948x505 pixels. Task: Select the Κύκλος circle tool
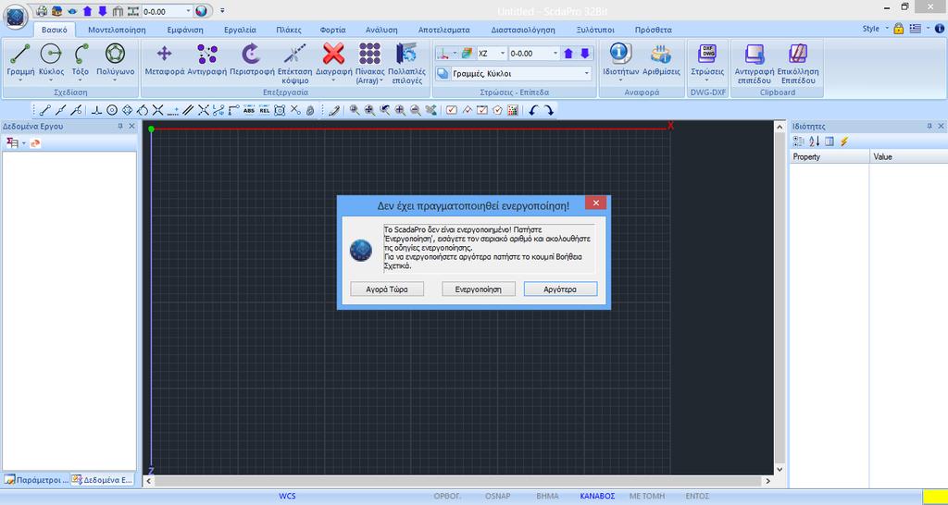(52, 60)
